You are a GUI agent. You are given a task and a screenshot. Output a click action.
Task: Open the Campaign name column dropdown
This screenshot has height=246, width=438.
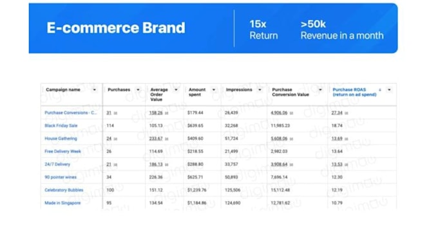point(95,90)
